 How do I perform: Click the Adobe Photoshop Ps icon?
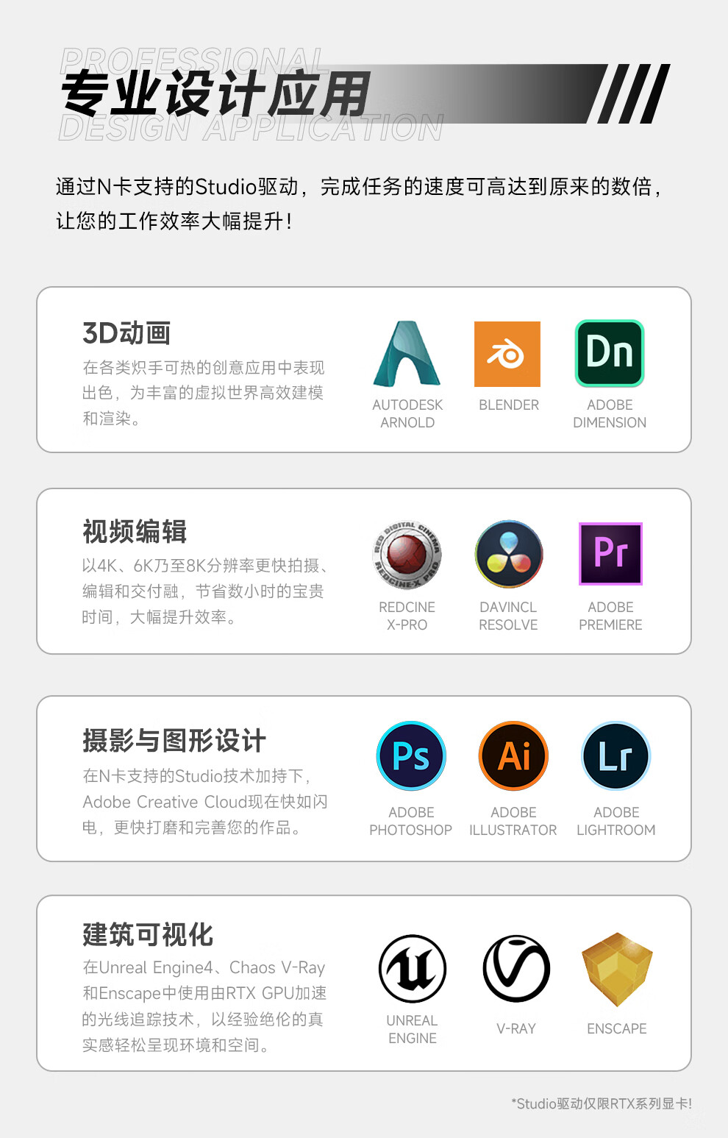click(411, 756)
